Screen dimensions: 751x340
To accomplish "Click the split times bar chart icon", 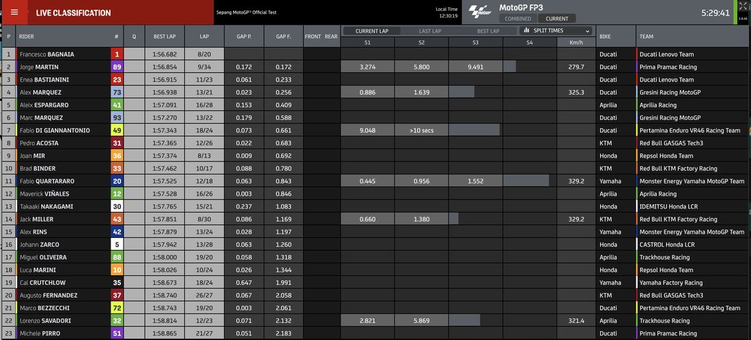I will [526, 31].
